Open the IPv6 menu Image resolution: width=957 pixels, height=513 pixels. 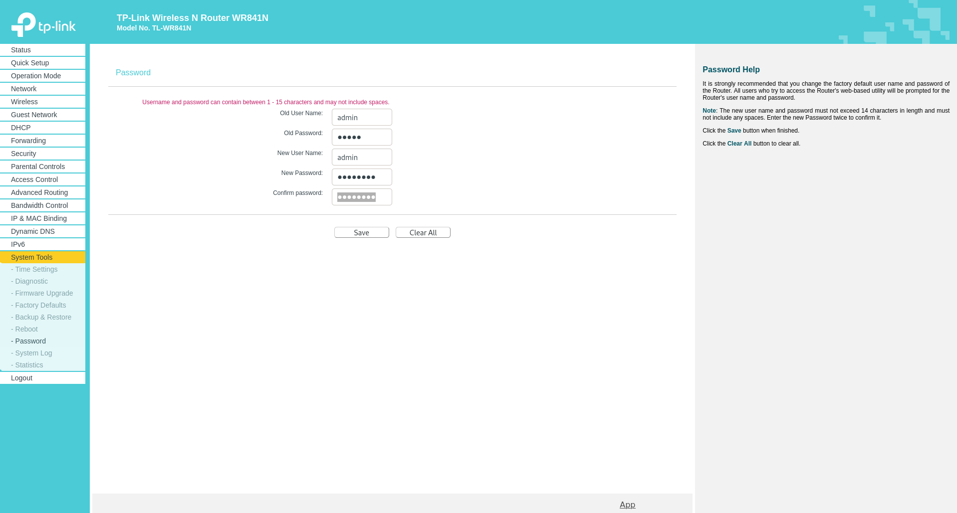pos(42,244)
